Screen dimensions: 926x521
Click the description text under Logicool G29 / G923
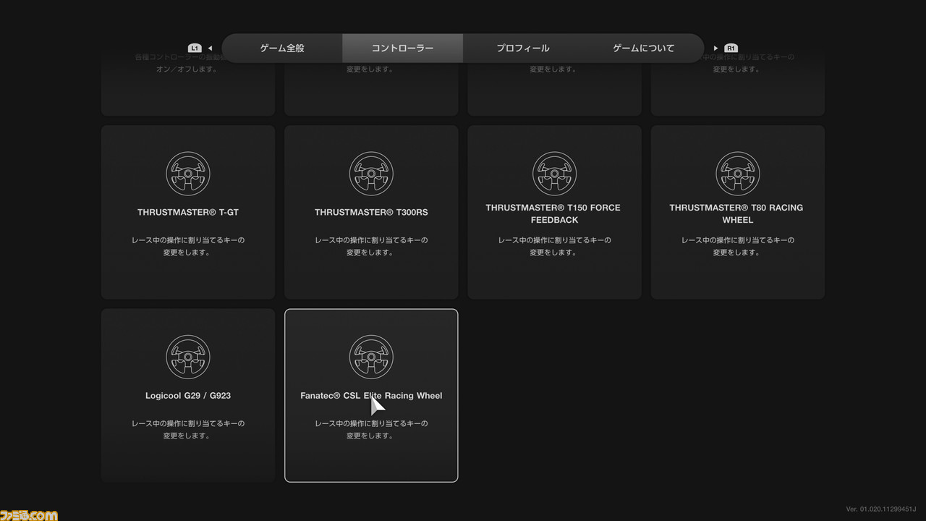tap(188, 429)
